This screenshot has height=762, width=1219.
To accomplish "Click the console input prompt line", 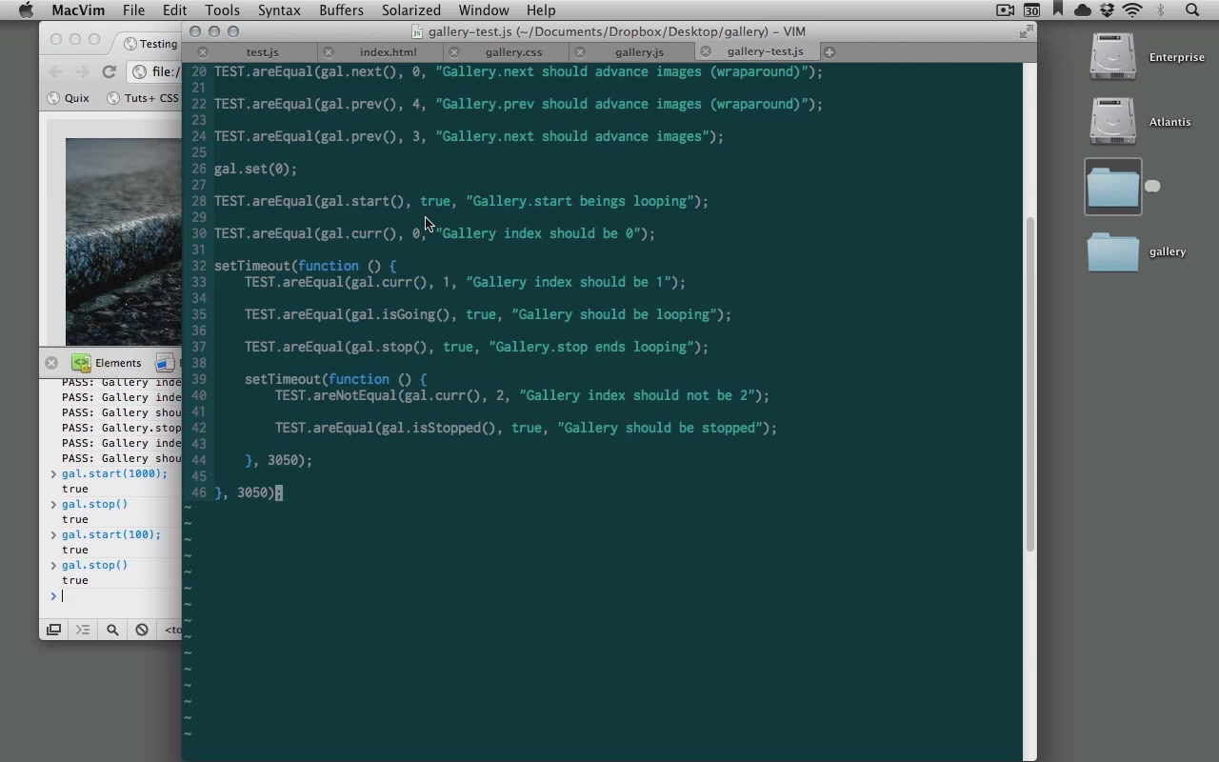I will click(114, 596).
